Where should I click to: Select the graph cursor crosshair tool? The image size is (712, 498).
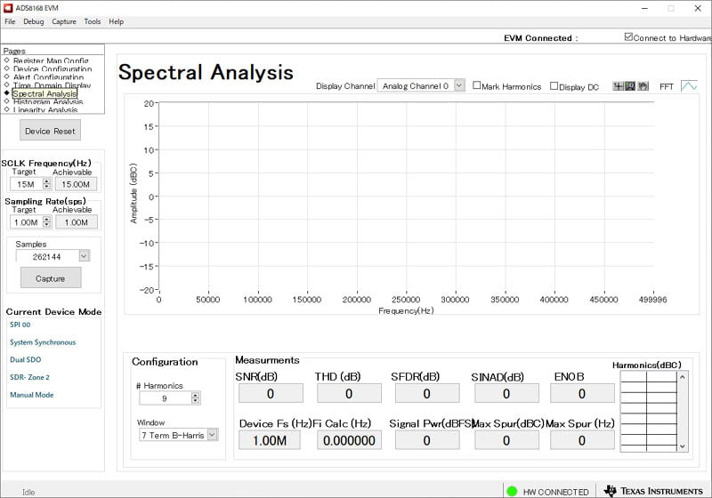click(x=618, y=85)
